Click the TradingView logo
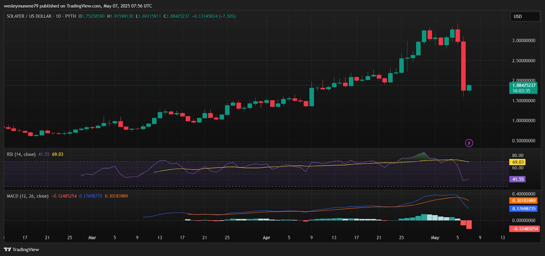 point(22,250)
